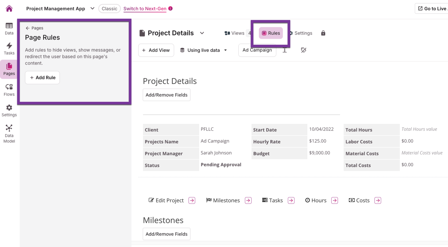Go back to Pages list
The image size is (448, 247).
click(x=34, y=28)
